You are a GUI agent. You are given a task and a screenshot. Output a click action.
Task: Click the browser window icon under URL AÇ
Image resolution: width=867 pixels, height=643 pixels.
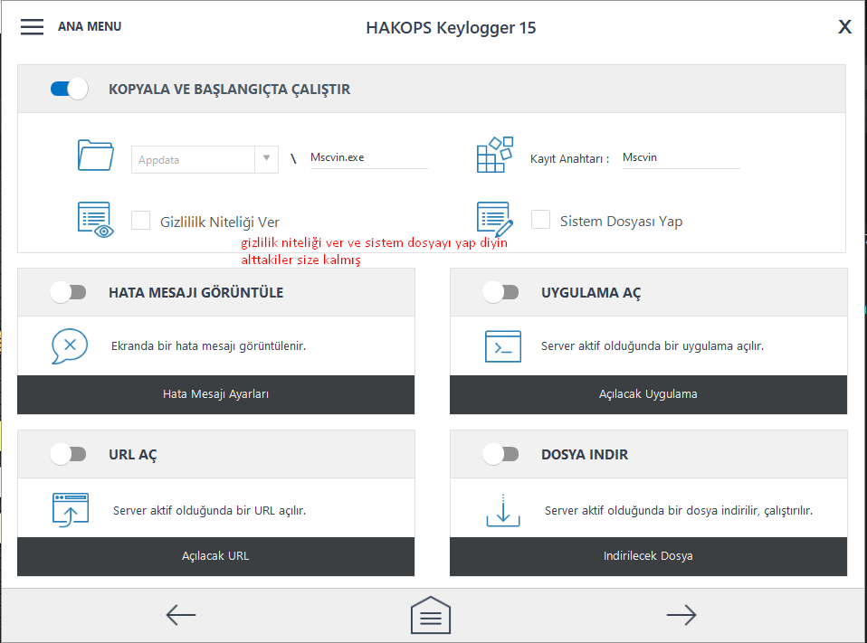click(70, 510)
